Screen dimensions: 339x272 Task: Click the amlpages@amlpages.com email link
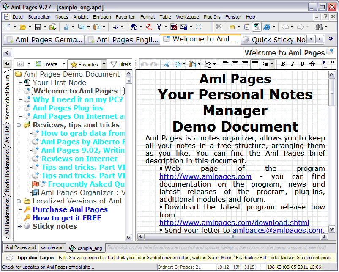pyautogui.click(x=277, y=230)
